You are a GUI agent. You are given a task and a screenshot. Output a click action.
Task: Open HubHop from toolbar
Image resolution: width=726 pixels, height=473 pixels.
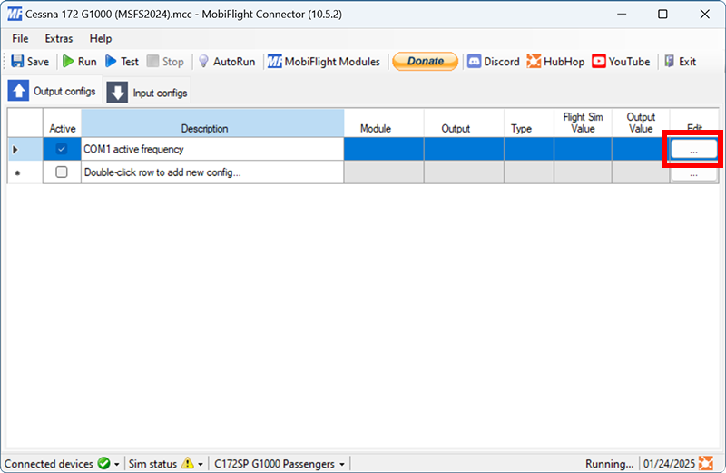pyautogui.click(x=555, y=61)
